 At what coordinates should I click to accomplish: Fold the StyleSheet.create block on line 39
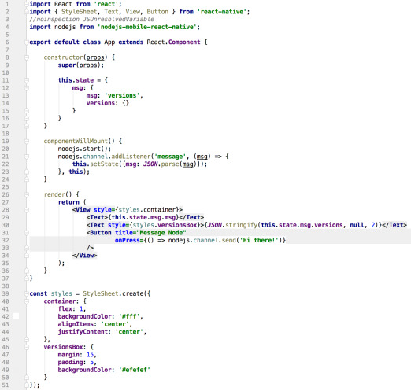[x=27, y=293]
